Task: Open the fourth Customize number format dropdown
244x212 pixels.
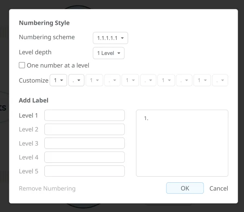Action: tap(166, 80)
